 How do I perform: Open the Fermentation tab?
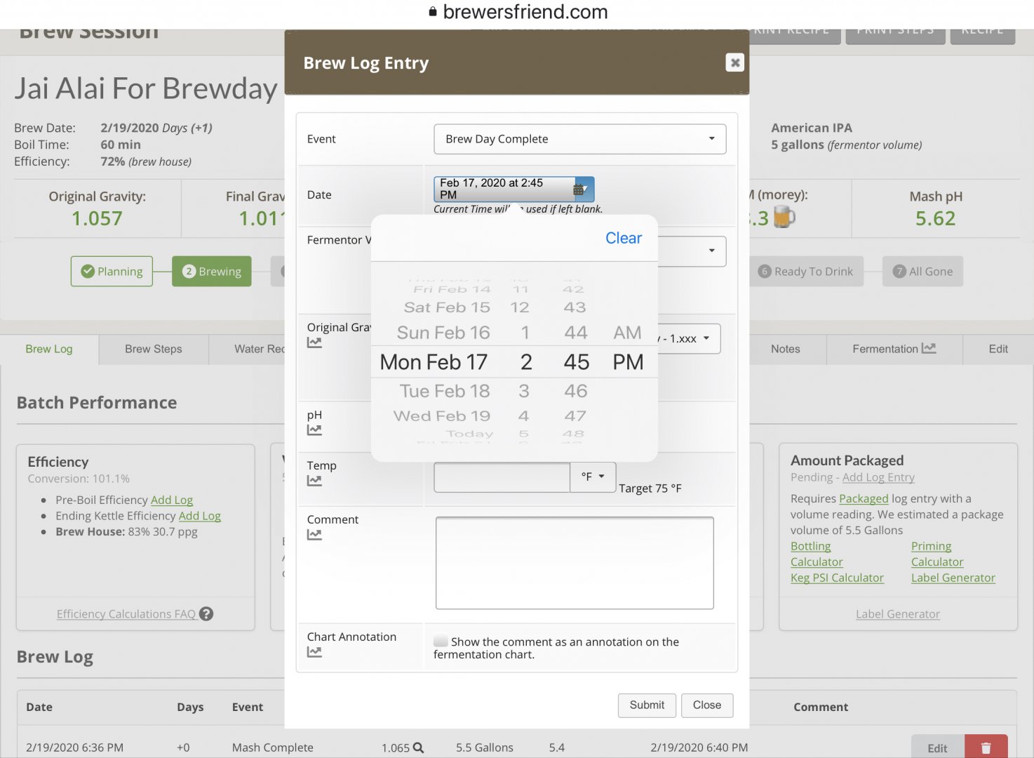[x=894, y=349]
